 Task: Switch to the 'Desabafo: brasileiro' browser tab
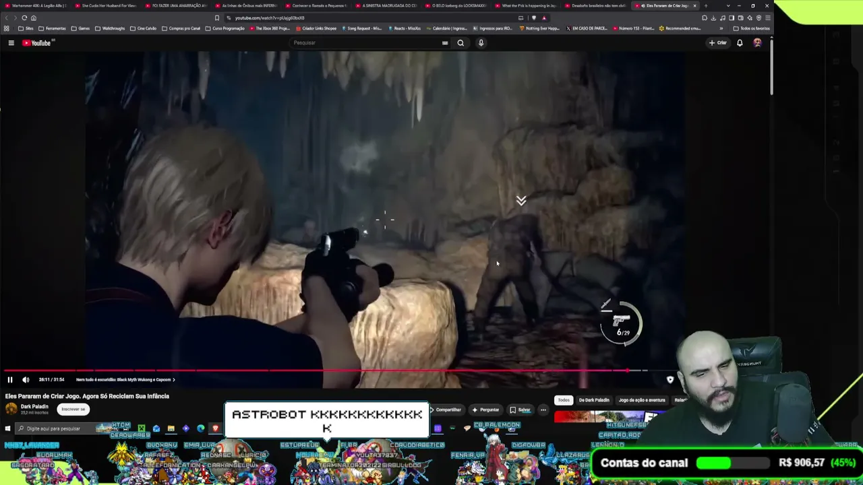point(596,5)
